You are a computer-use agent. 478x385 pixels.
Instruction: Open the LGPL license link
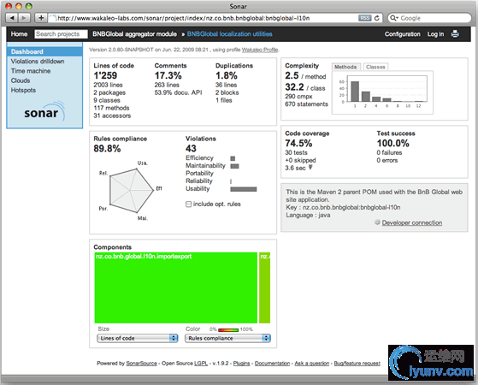(201, 363)
